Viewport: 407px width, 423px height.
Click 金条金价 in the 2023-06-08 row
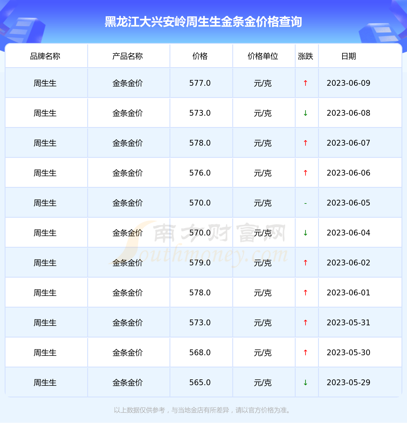click(x=128, y=113)
